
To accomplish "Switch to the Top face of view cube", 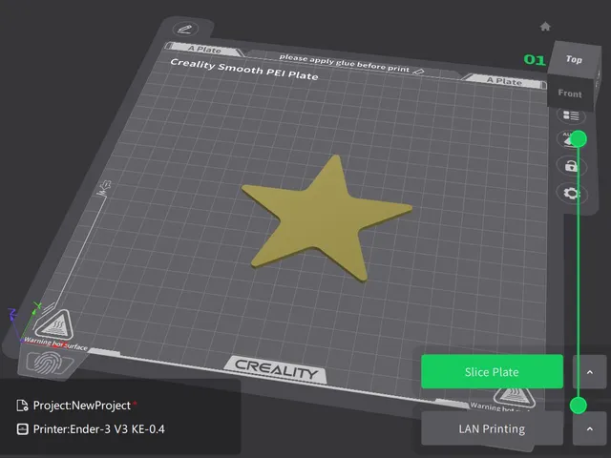I will 574,59.
